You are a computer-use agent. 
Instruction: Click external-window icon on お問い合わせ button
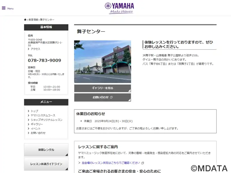(111, 97)
